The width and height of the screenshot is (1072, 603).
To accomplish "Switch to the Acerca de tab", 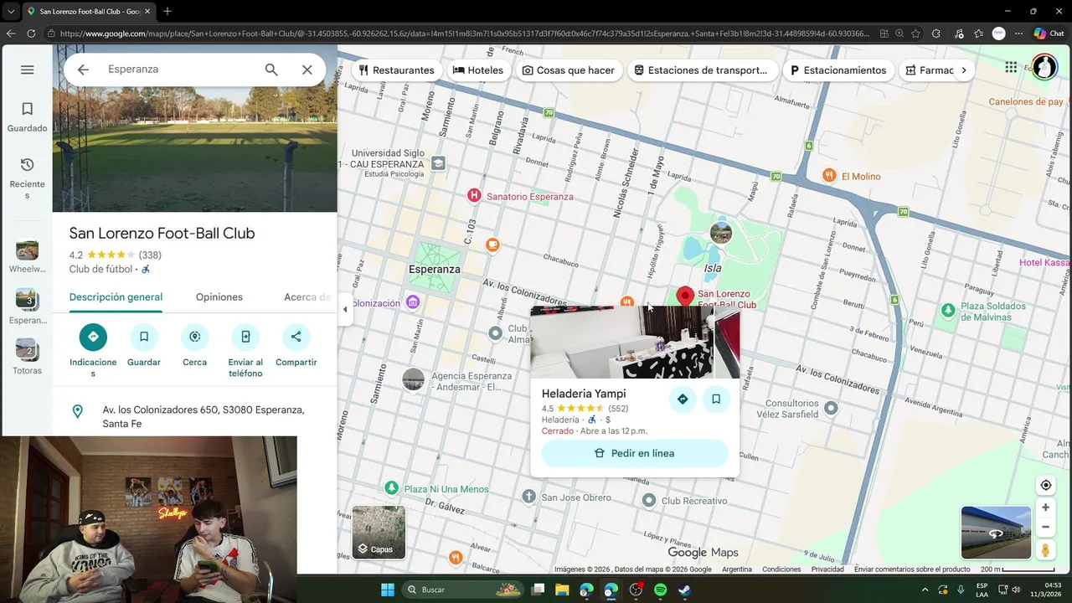I will coord(307,297).
